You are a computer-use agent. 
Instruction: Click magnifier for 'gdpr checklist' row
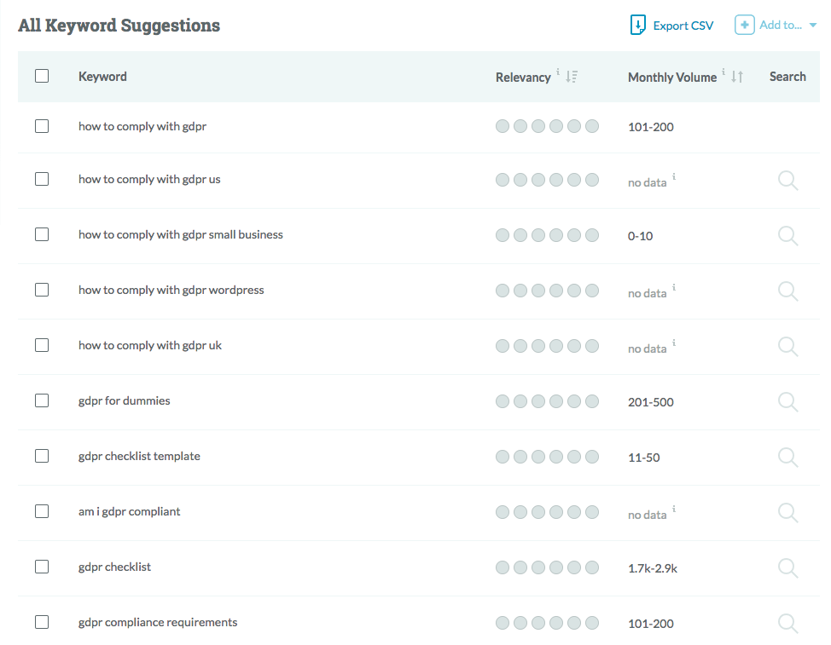(x=788, y=568)
